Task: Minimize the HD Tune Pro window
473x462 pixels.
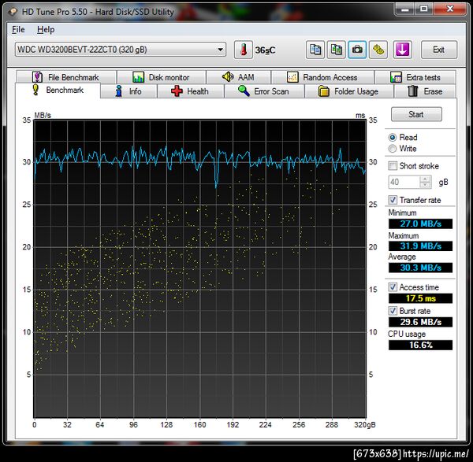Action: (405, 9)
